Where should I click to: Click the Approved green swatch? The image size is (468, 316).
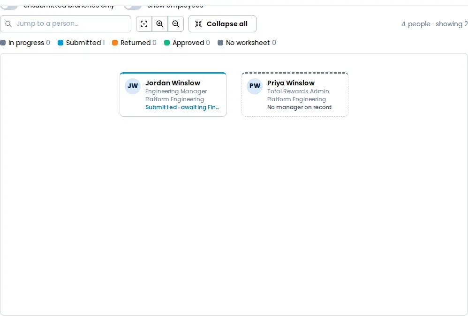click(167, 43)
